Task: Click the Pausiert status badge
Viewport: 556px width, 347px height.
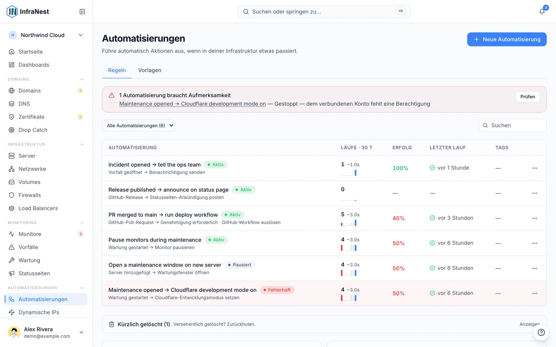Action: coord(240,265)
